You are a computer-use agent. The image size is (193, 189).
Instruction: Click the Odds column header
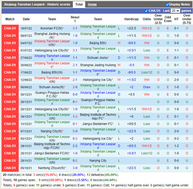coord(147,19)
